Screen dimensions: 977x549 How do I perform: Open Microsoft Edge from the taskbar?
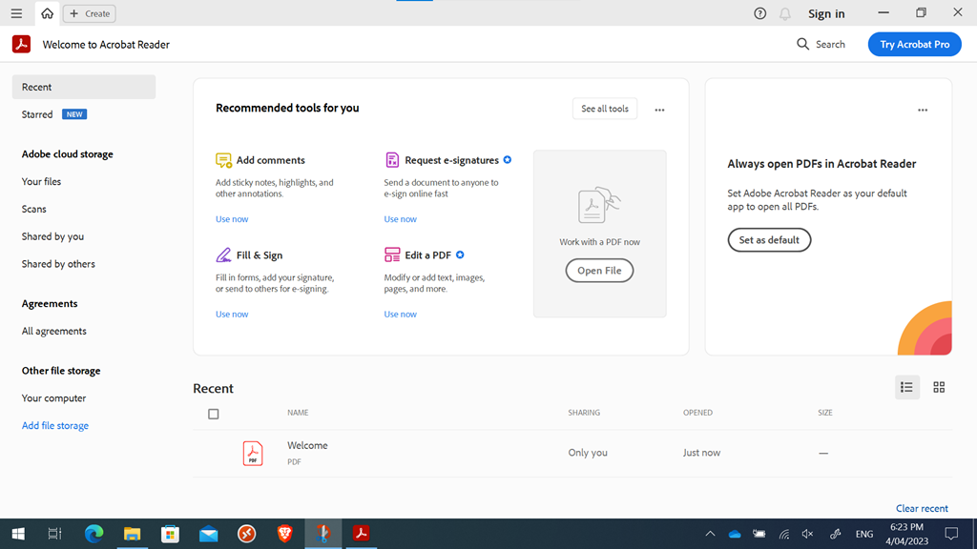tap(94, 534)
